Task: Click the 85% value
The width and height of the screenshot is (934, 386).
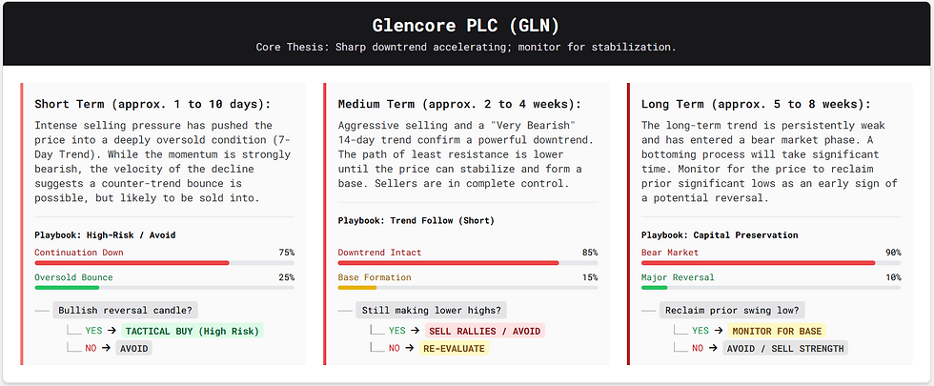Action: click(590, 253)
